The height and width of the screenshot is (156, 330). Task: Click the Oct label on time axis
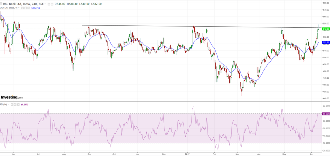pyautogui.click(x=114, y=154)
